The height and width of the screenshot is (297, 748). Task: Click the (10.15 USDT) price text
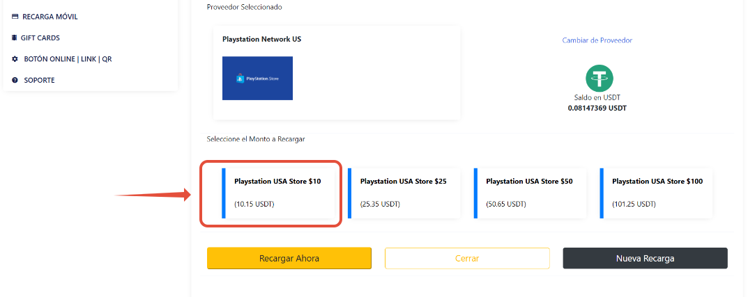[254, 204]
